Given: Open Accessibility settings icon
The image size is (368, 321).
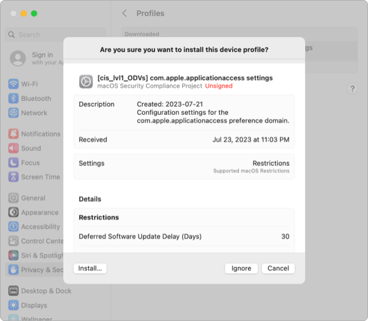Looking at the screenshot, I should (13, 227).
